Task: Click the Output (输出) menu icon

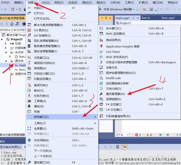Action: [x=29, y=90]
